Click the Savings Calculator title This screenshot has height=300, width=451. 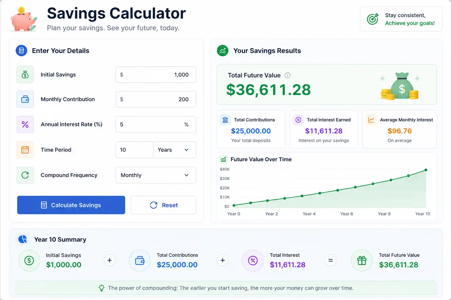pyautogui.click(x=116, y=13)
